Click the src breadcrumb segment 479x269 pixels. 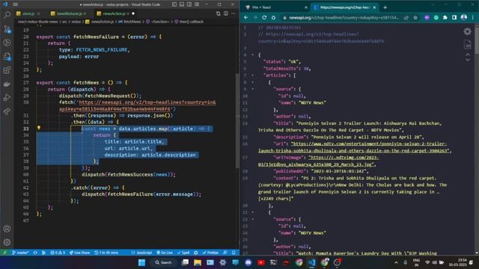coord(64,22)
